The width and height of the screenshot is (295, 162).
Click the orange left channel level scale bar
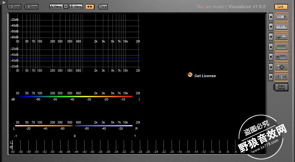coord(44,126)
